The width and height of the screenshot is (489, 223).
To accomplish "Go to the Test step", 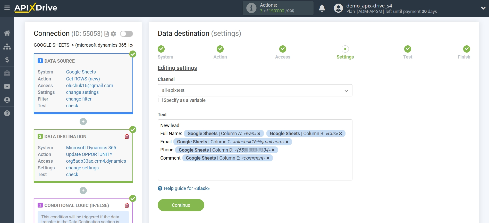I will tap(408, 49).
